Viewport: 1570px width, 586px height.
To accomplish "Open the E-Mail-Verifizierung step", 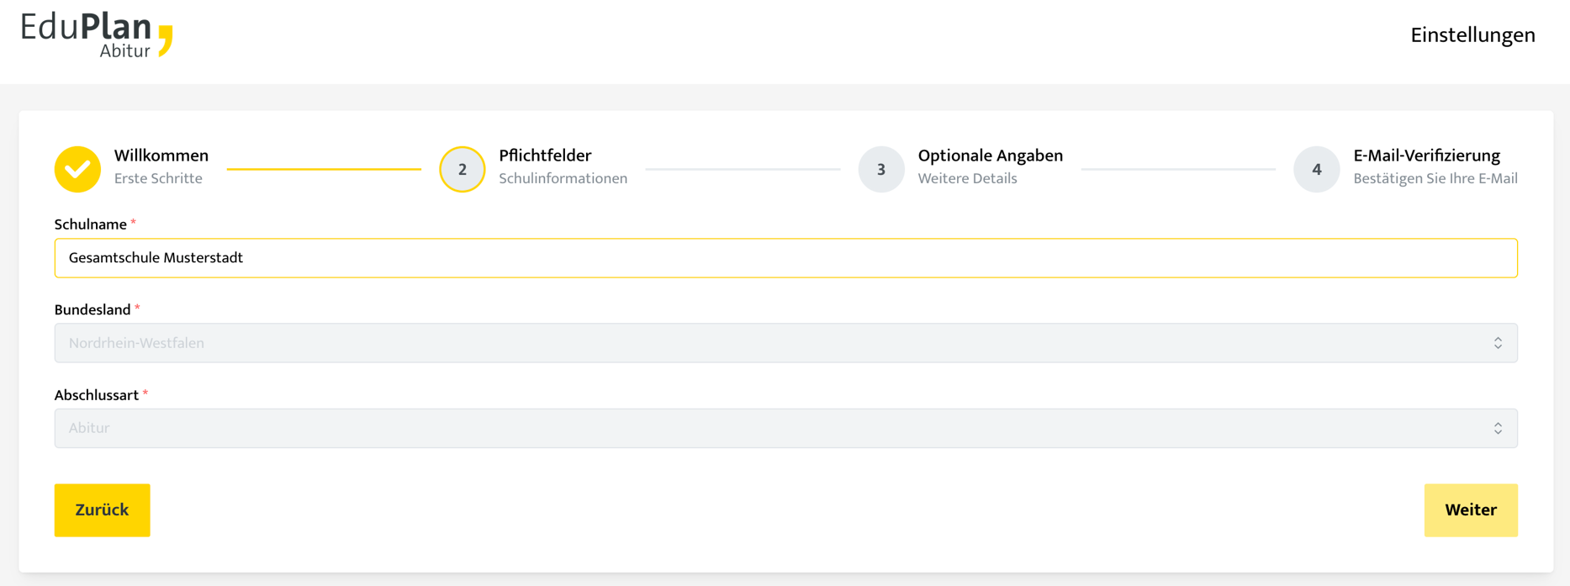I will click(1426, 156).
